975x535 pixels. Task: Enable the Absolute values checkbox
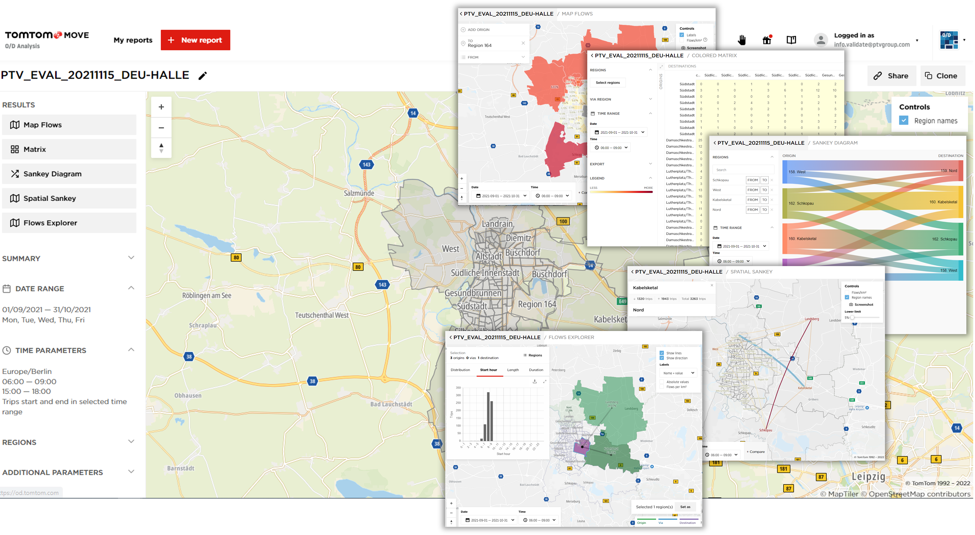[662, 382]
